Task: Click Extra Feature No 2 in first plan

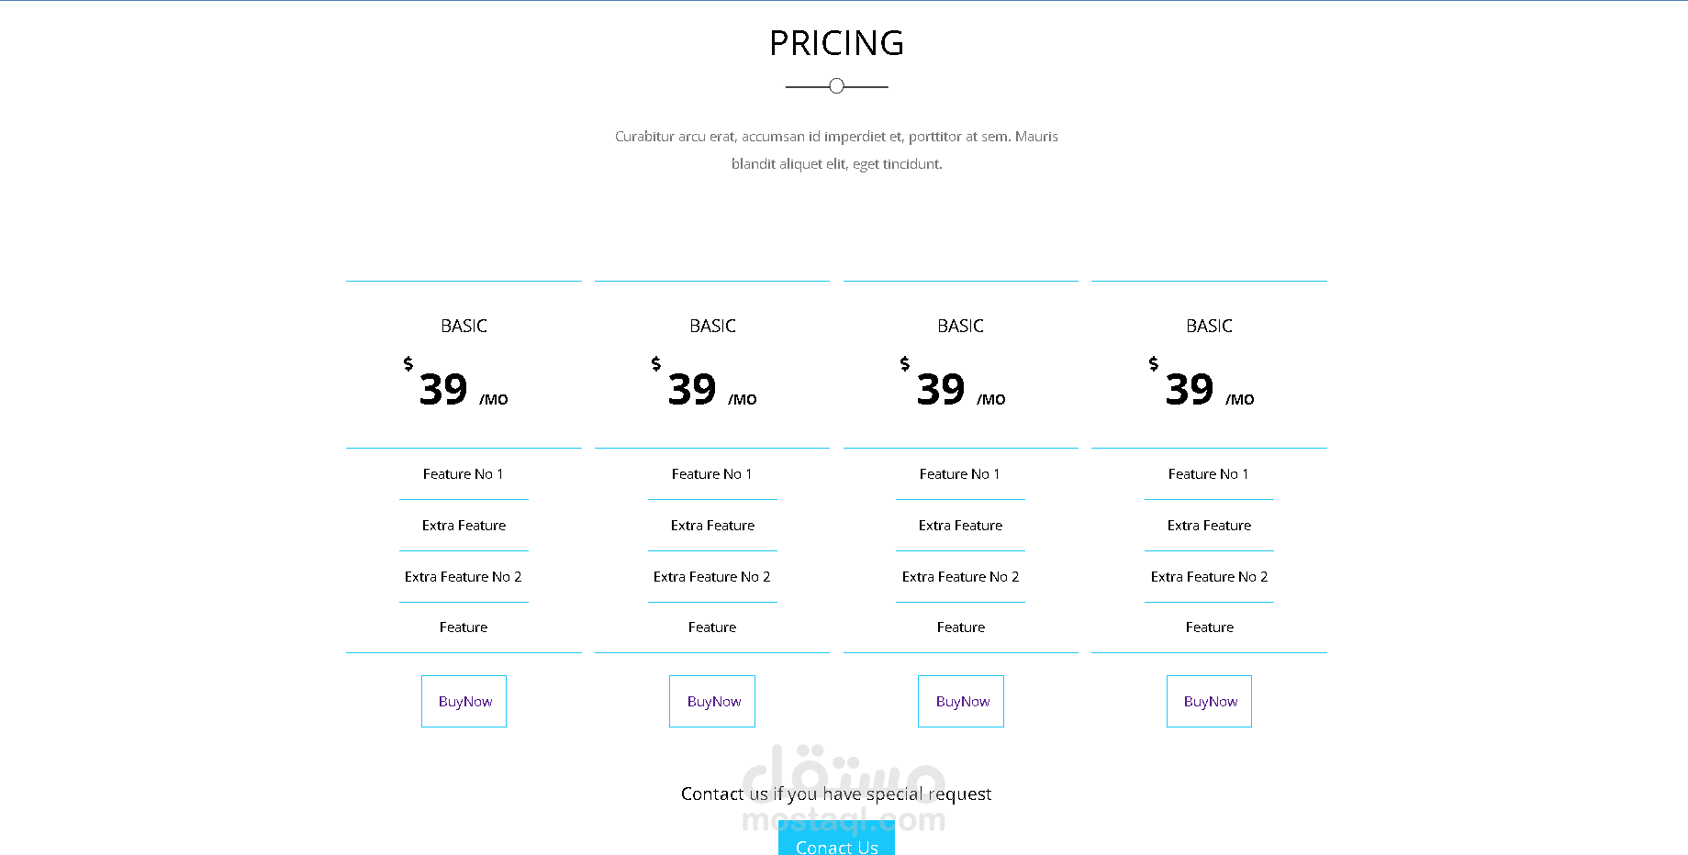Action: click(464, 577)
